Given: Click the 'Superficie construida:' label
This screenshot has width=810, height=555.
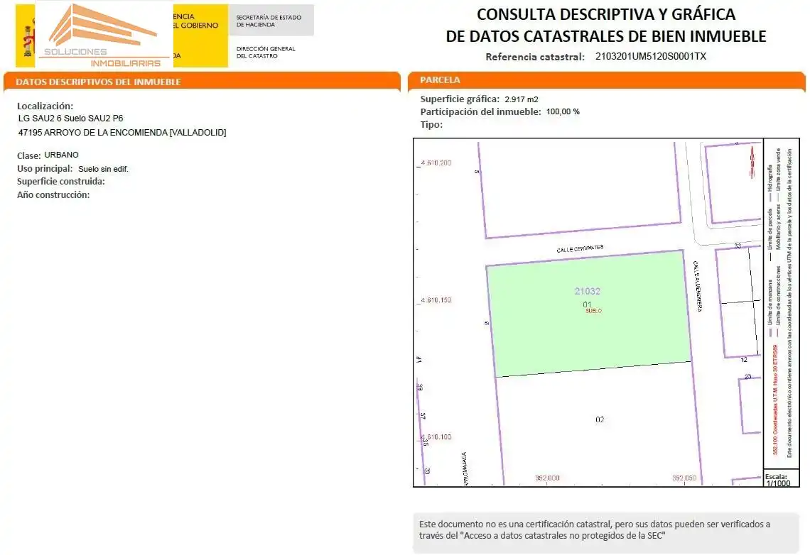Looking at the screenshot, I should pyautogui.click(x=61, y=182).
